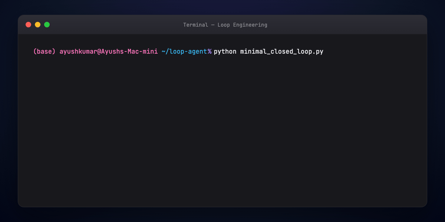
Task: Click the 'minimal_closed_loop.py' file name
Action: pos(282,52)
